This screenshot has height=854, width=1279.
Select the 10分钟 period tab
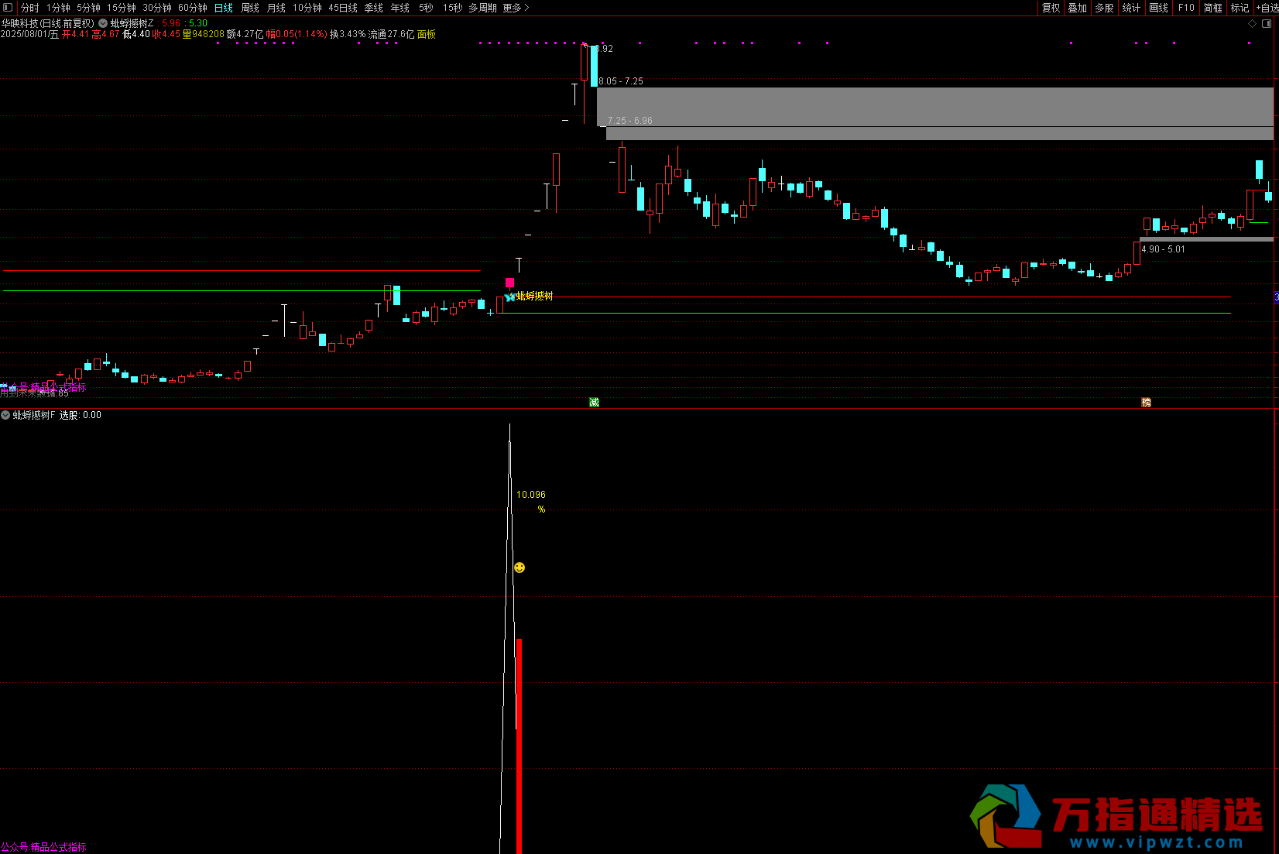(x=307, y=8)
